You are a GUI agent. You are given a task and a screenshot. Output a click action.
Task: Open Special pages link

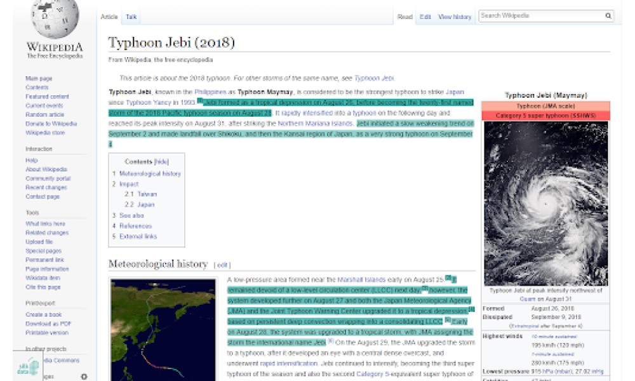[43, 251]
